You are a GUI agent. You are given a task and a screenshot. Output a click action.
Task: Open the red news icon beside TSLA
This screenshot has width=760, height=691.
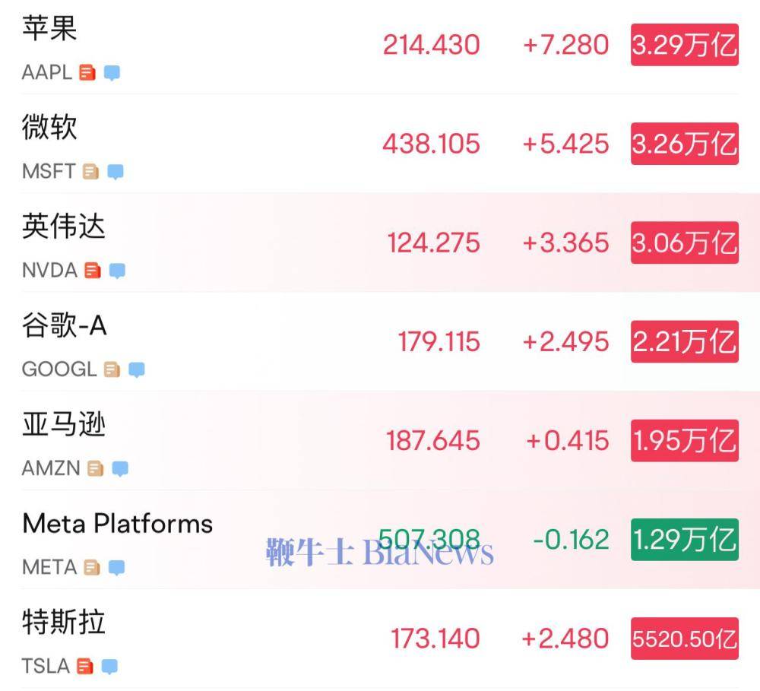click(x=85, y=666)
